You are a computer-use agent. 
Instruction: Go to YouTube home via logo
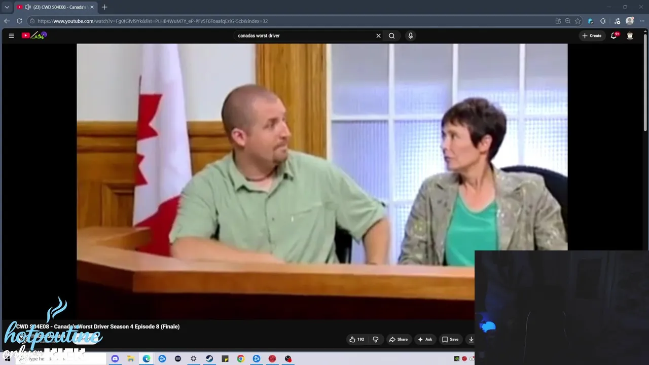point(34,35)
